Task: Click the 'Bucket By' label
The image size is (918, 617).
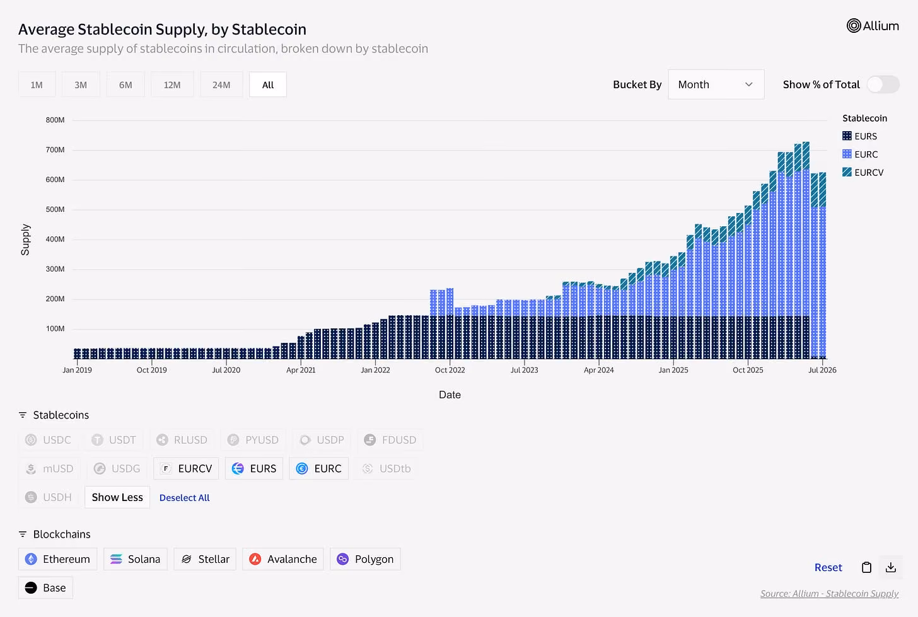Action: pyautogui.click(x=637, y=84)
